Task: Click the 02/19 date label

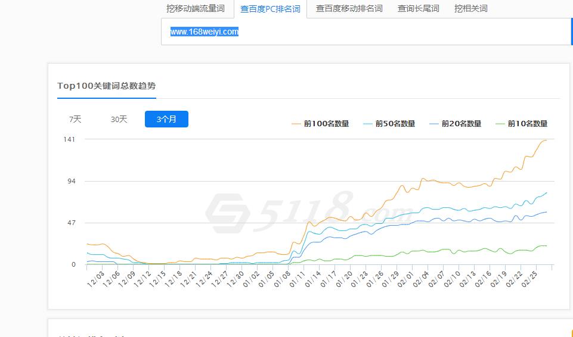Action: tap(499, 279)
